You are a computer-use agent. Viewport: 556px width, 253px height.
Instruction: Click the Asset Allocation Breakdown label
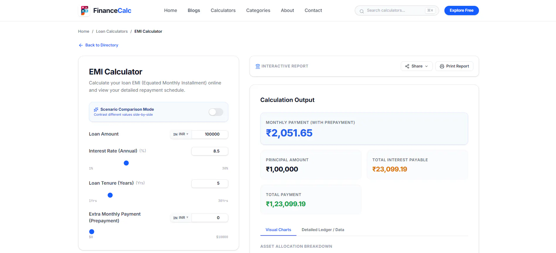pos(296,246)
